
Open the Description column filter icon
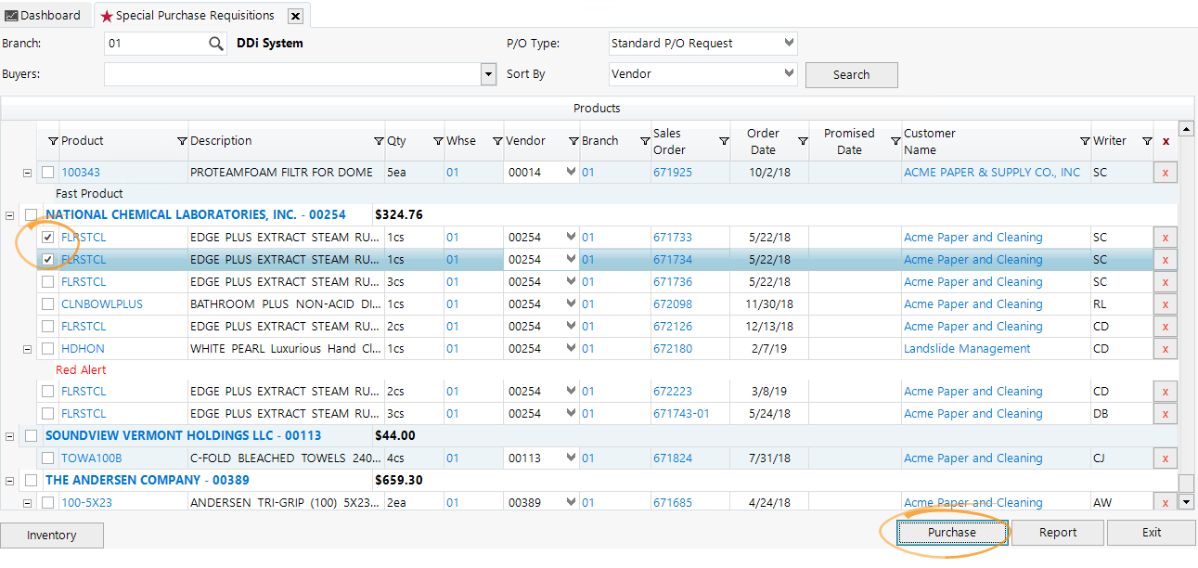(x=182, y=141)
